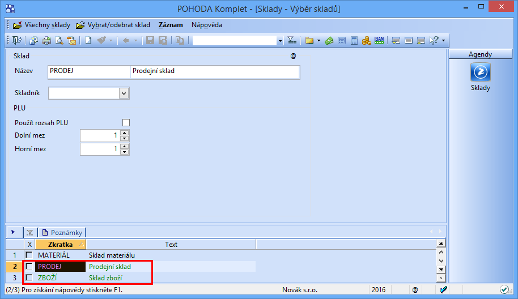Expand arrow next to the back arrow
The width and height of the screenshot is (518, 299).
point(135,41)
